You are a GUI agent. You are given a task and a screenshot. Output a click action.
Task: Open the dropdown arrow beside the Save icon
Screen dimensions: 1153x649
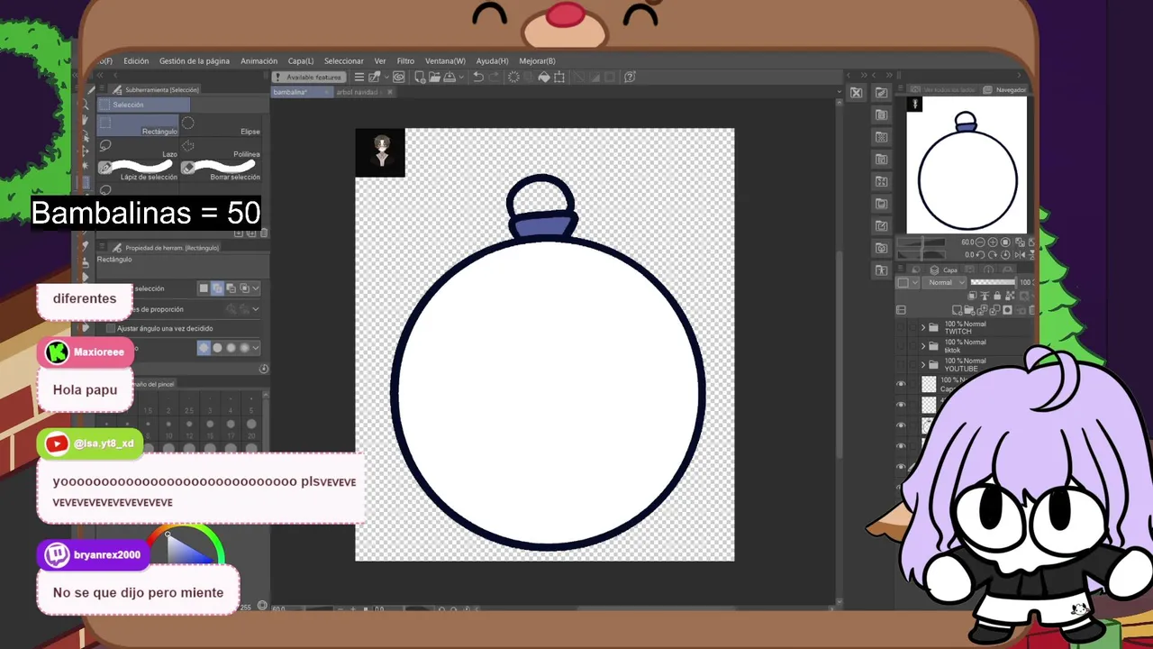click(x=461, y=78)
